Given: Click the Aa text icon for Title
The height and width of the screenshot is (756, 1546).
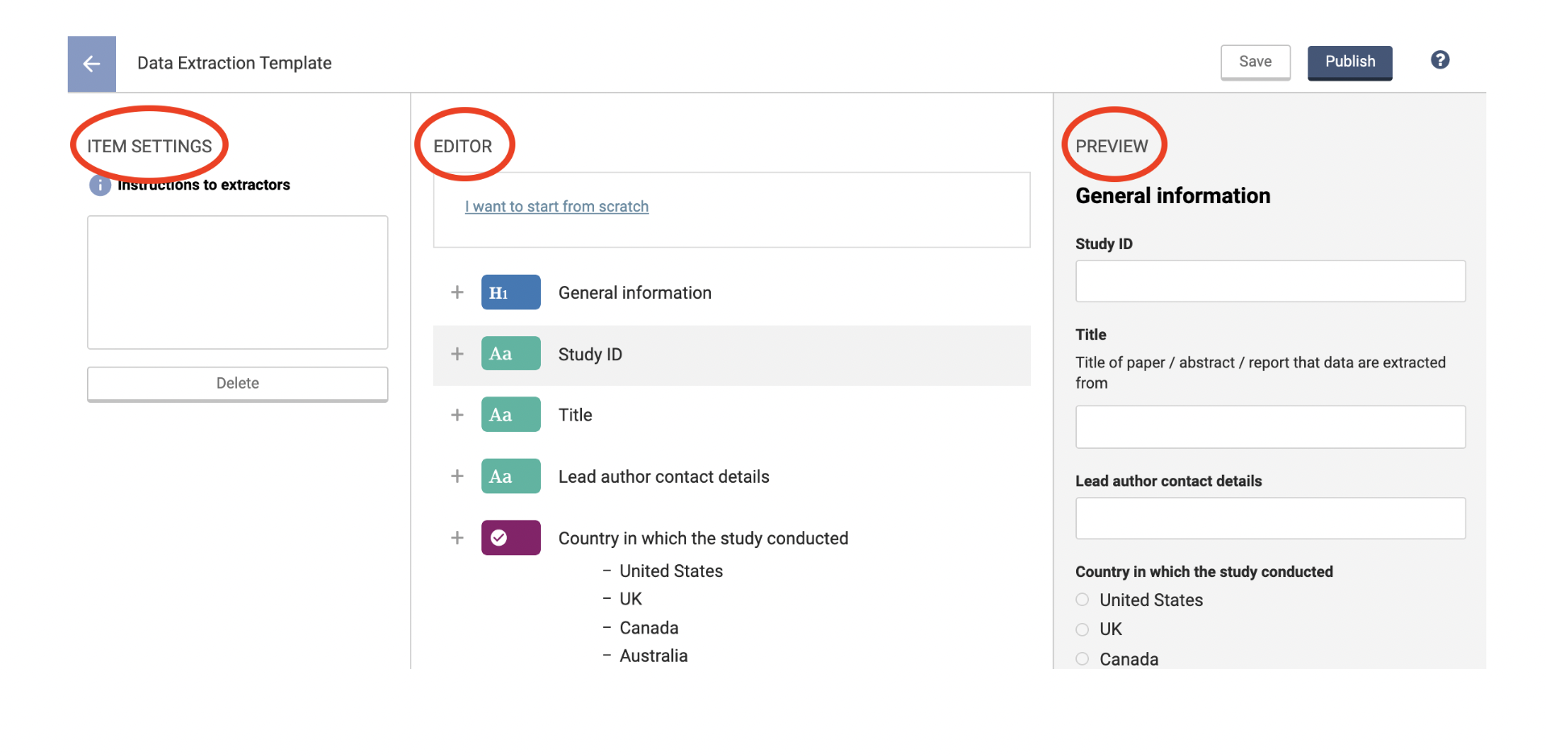Looking at the screenshot, I should point(510,415).
